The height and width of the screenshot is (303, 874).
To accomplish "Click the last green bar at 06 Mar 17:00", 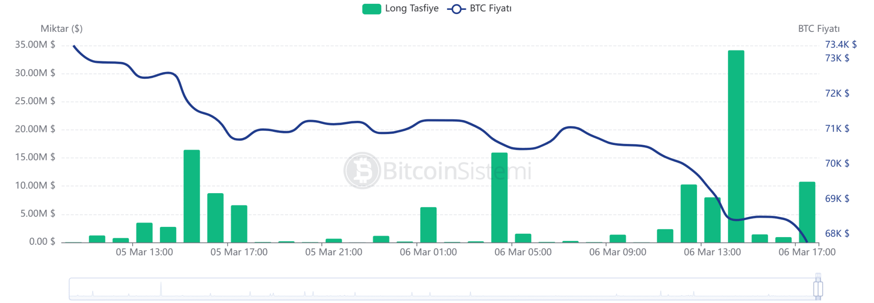I will click(807, 212).
